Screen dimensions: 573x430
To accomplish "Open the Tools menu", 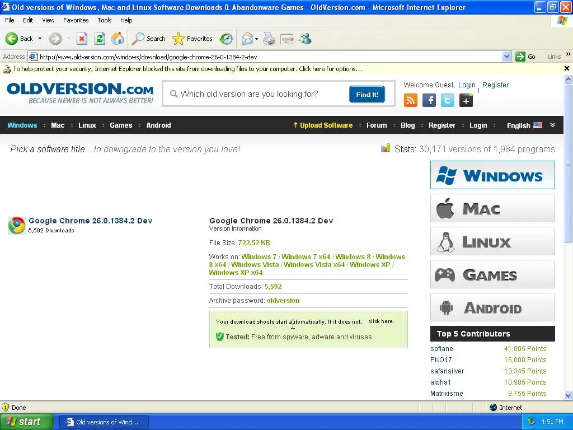I will pyautogui.click(x=105, y=20).
